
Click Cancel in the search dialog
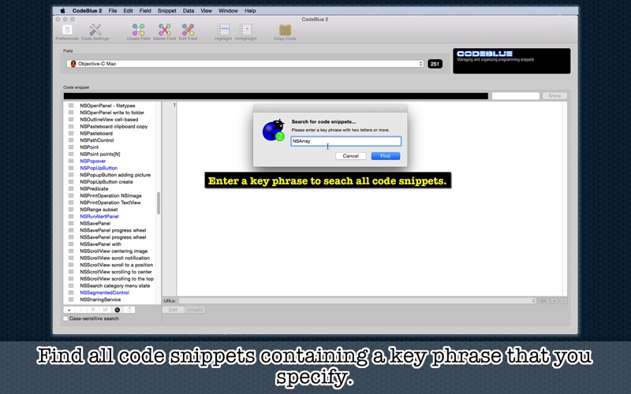(x=350, y=156)
